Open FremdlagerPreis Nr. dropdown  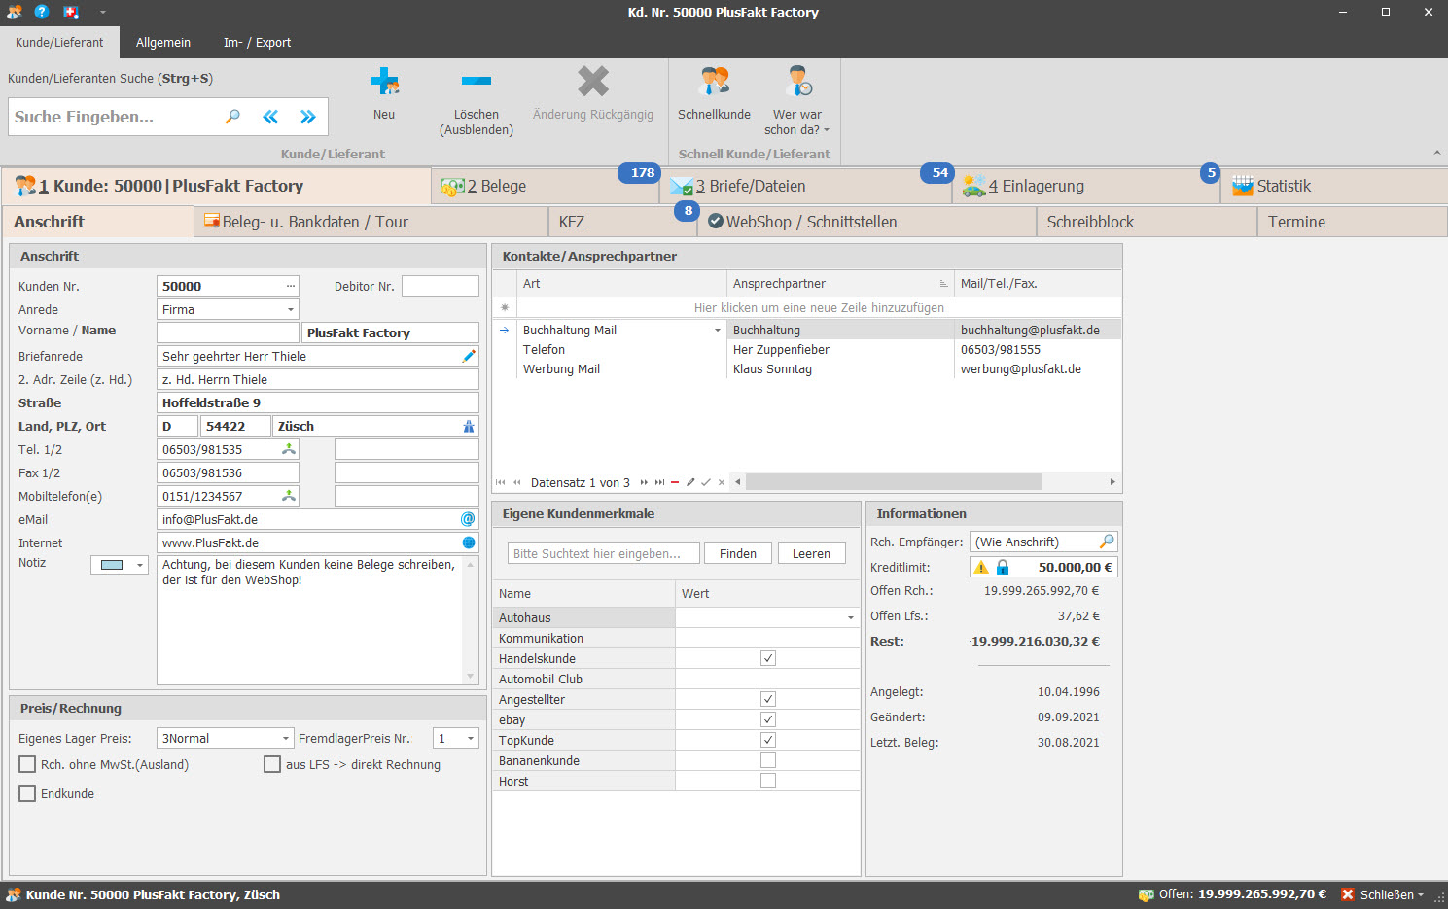(471, 738)
